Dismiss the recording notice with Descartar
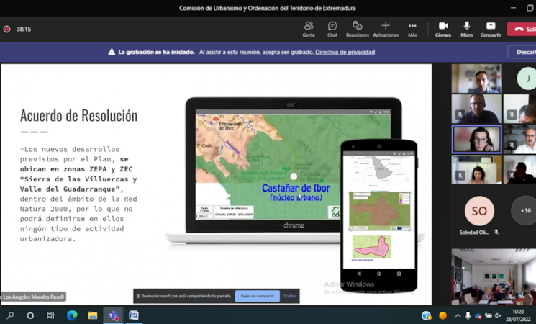Viewport: 536px width, 324px height. tap(523, 52)
